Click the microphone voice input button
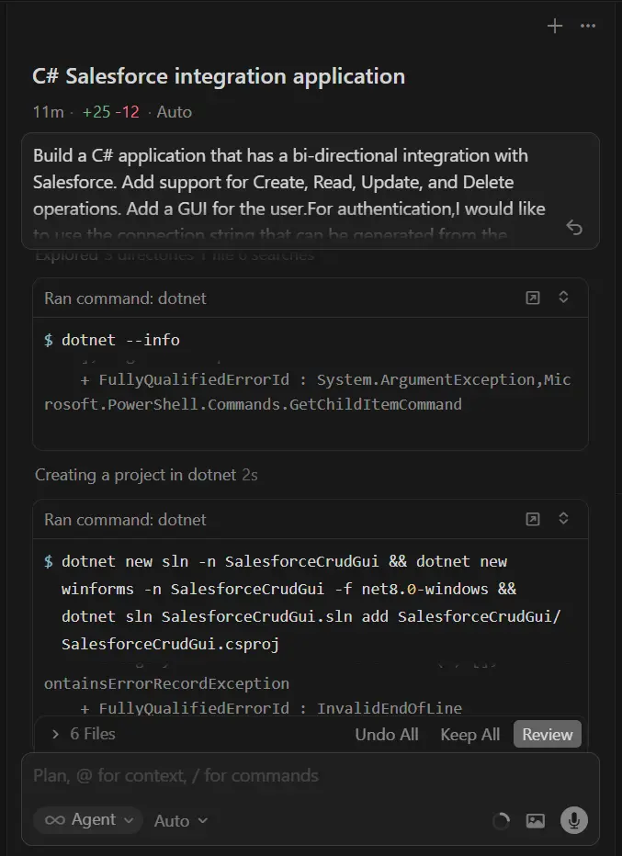The height and width of the screenshot is (856, 622). [574, 820]
